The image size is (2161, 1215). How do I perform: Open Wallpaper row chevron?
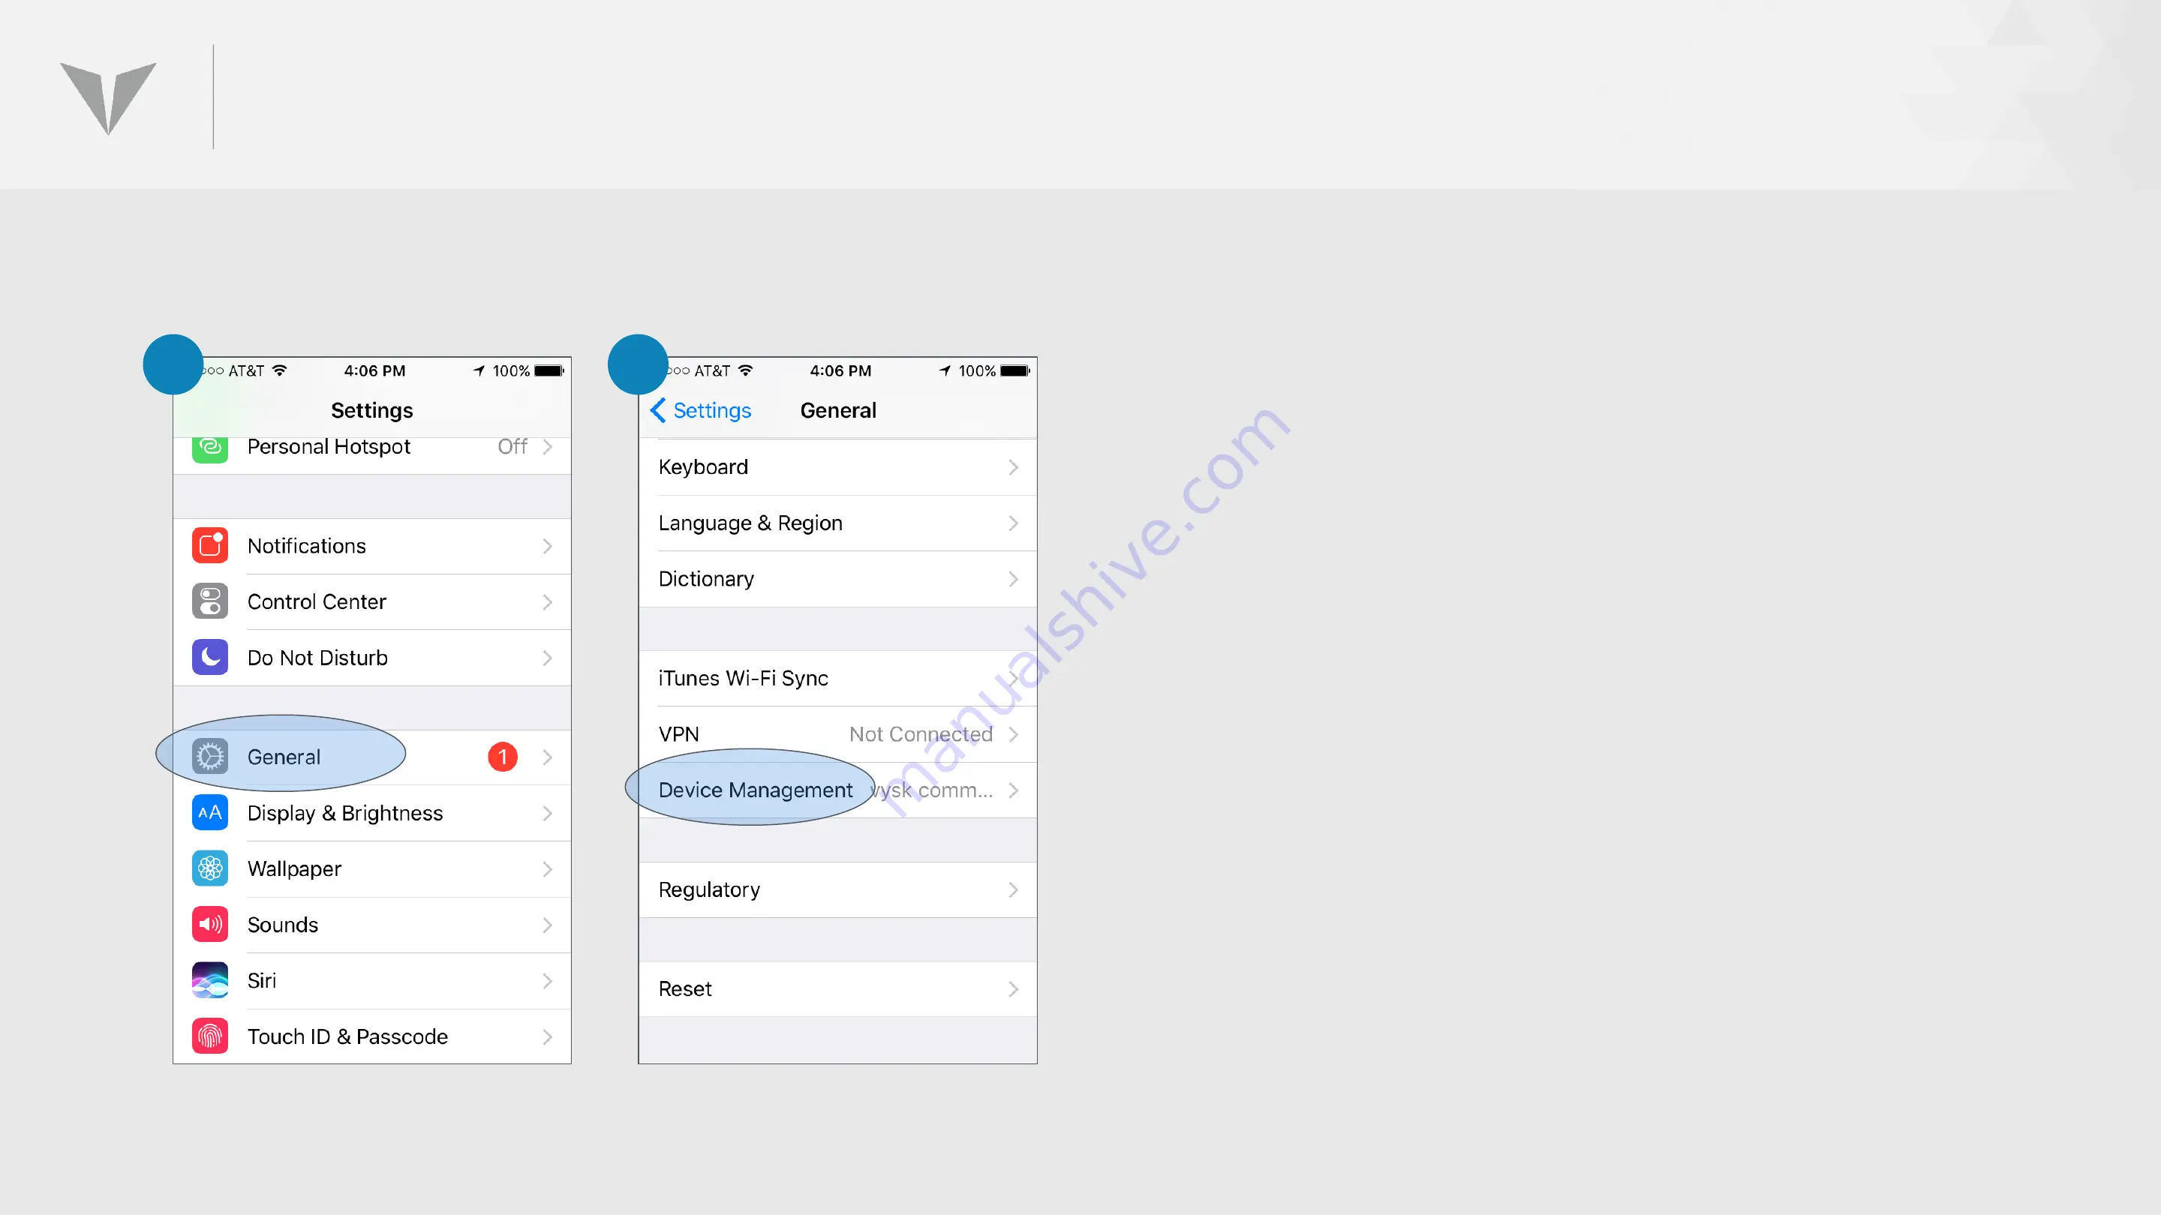[548, 869]
